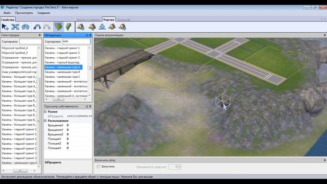
Task: Click the Метаданные list vertical scrollbar thumb
Action: pos(89,68)
